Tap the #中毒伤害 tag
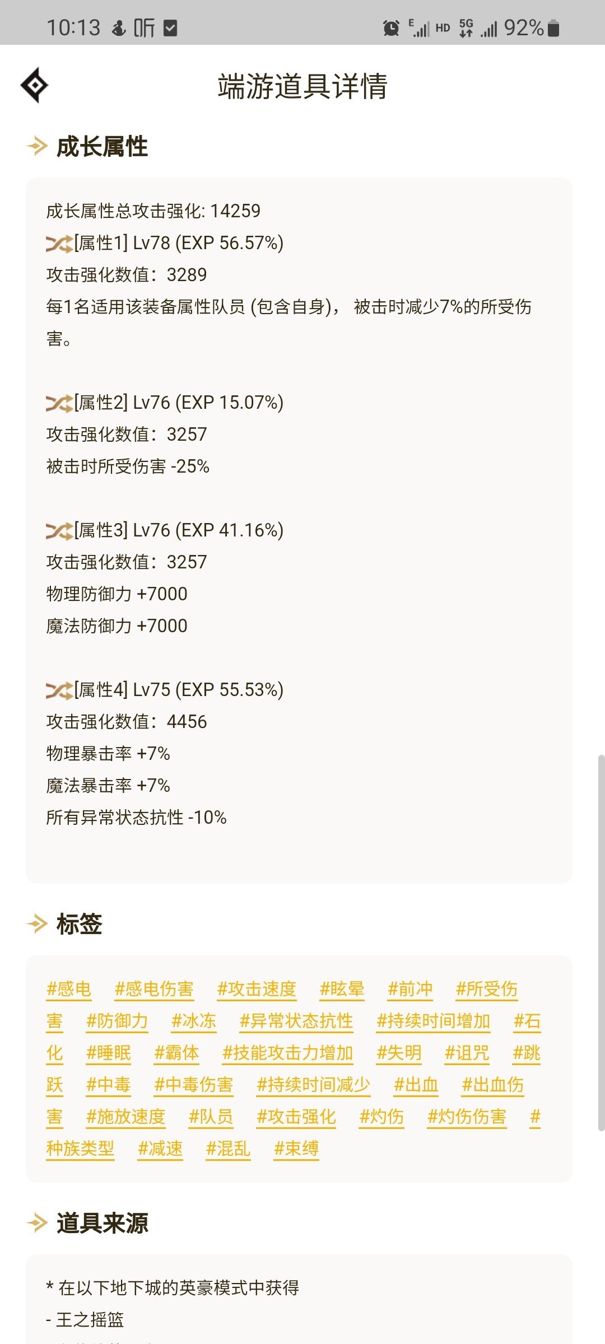 coord(194,1085)
